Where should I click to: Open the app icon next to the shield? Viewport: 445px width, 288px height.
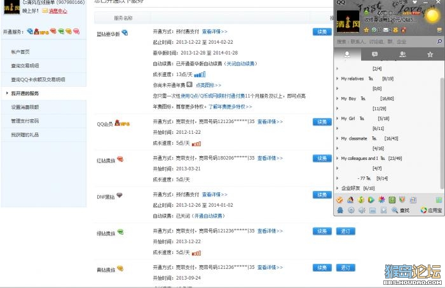coord(413,200)
